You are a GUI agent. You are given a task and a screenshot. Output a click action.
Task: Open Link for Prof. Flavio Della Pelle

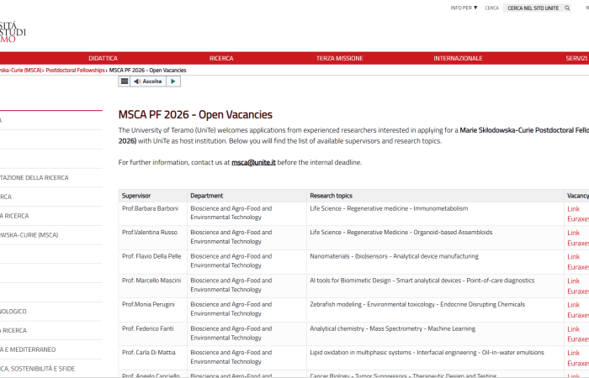pyautogui.click(x=574, y=257)
